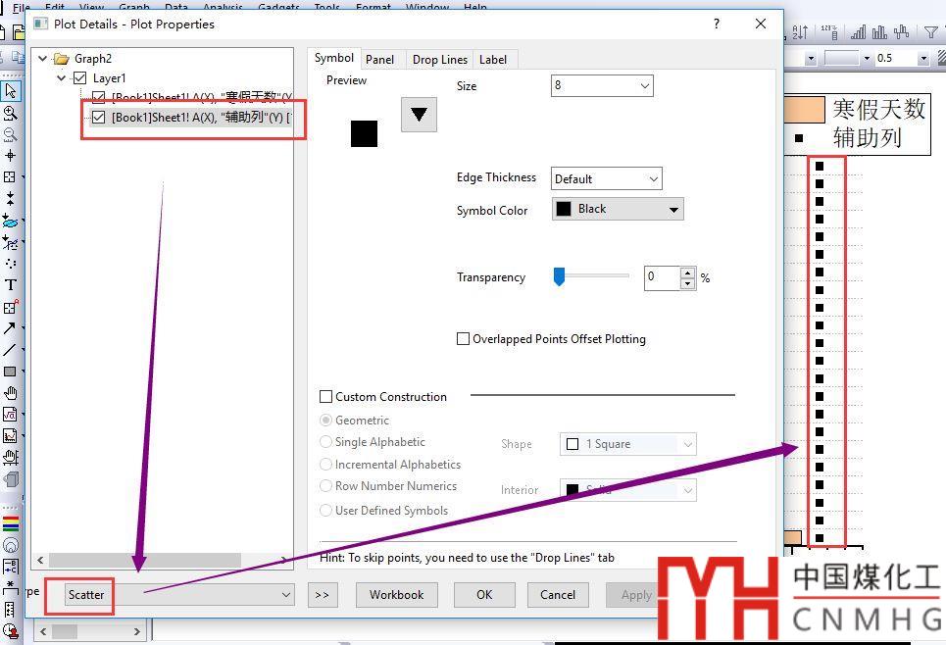Select the Single Alphabetic radio button

[325, 442]
